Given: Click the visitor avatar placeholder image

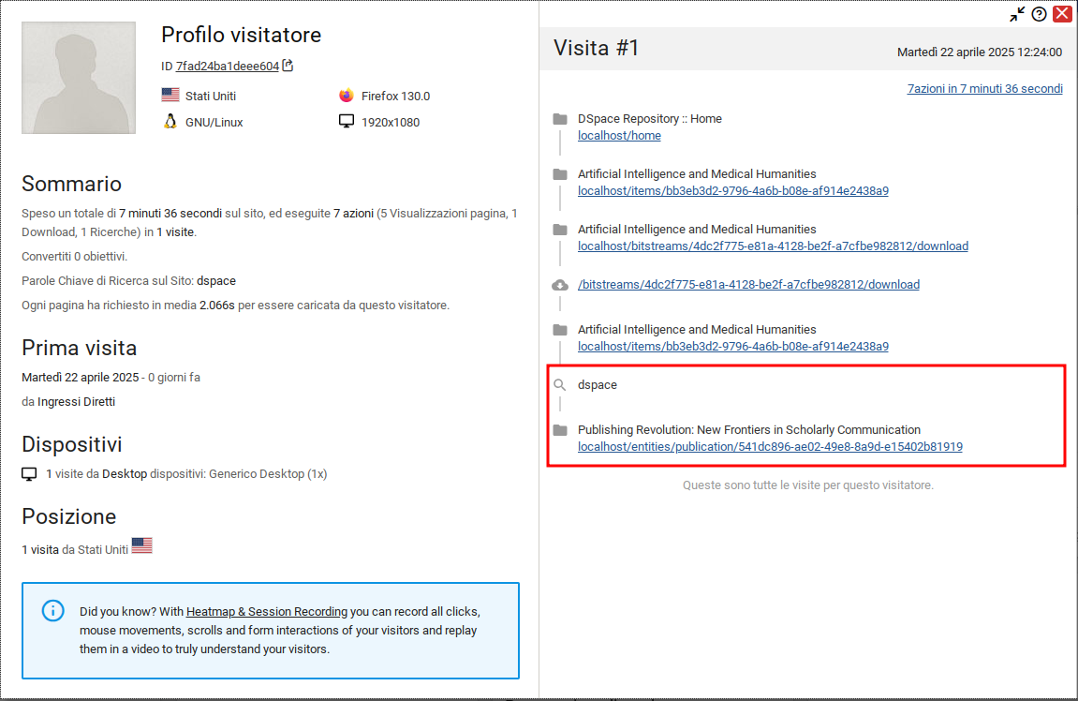Looking at the screenshot, I should tap(79, 78).
